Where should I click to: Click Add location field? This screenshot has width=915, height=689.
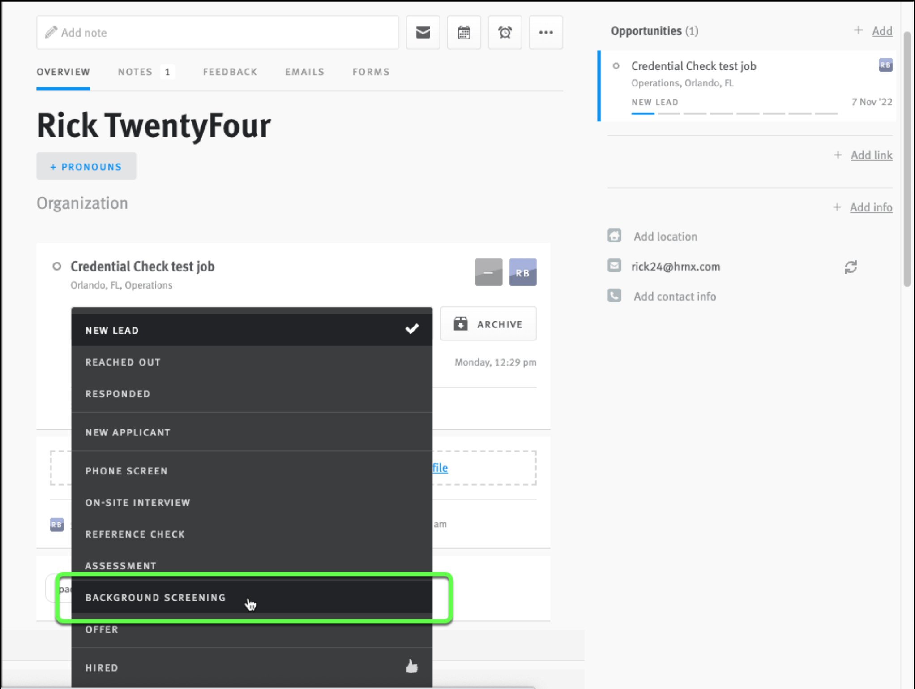665,236
